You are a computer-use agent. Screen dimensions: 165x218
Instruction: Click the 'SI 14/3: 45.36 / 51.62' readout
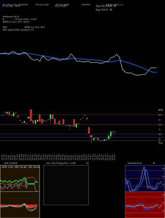point(26,19)
